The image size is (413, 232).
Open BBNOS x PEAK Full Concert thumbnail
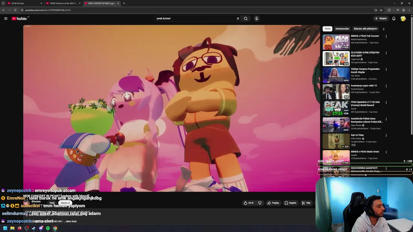(336, 42)
